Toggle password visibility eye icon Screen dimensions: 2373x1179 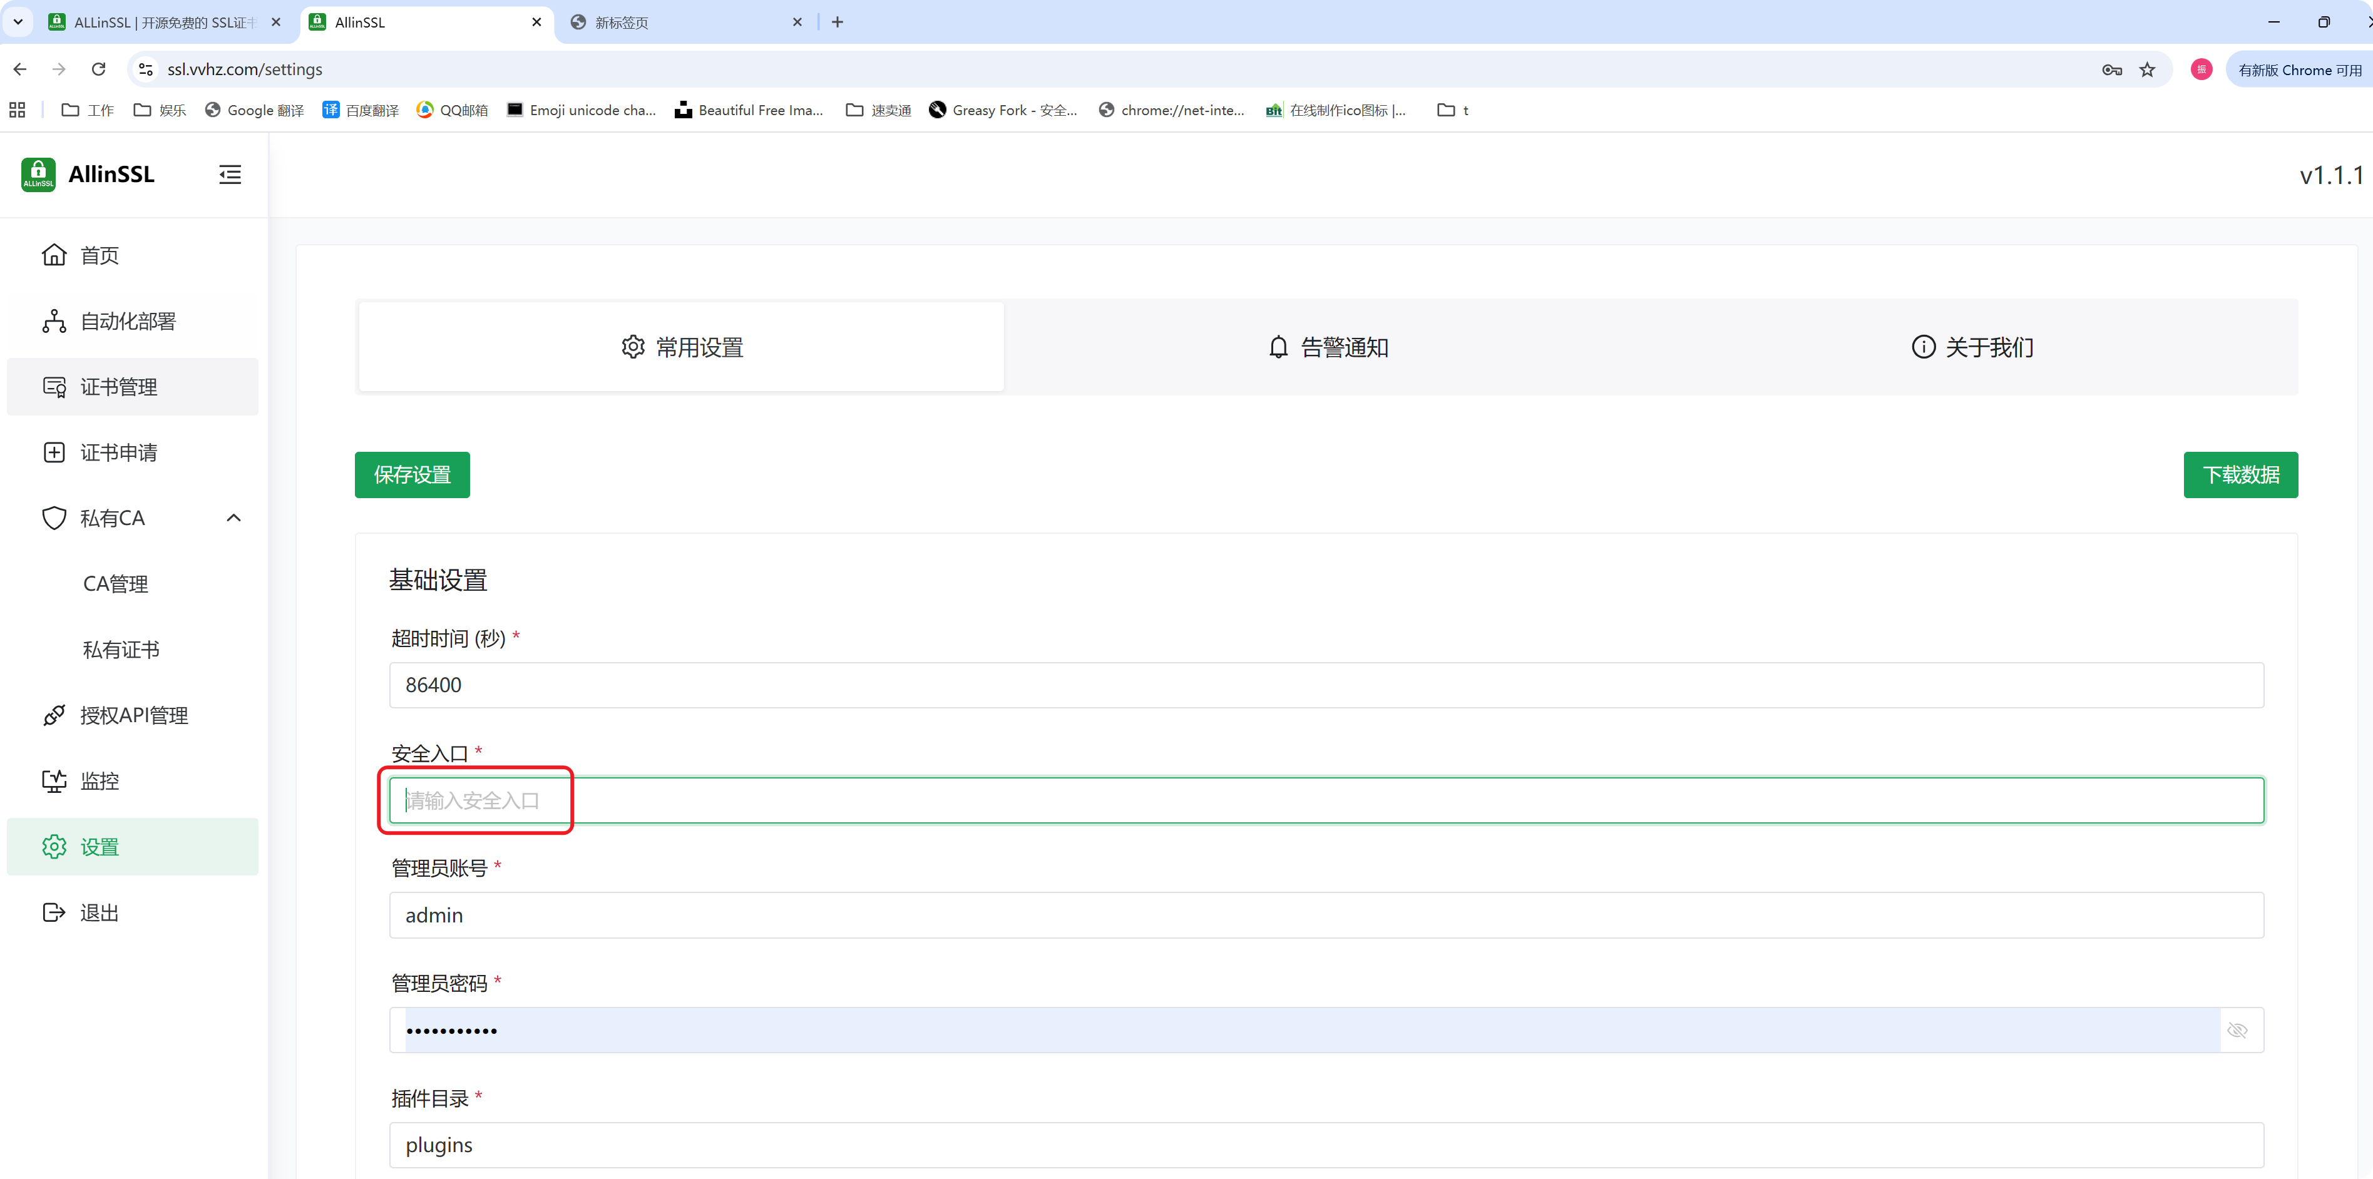click(x=2237, y=1030)
